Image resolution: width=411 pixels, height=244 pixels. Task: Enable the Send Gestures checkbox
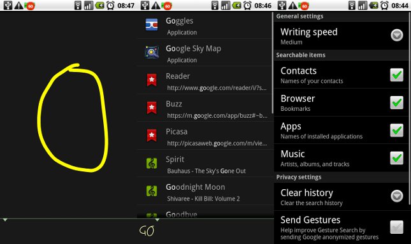tap(396, 227)
